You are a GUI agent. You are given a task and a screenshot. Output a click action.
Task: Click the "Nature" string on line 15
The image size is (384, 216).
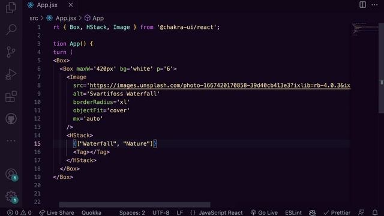[136, 144]
